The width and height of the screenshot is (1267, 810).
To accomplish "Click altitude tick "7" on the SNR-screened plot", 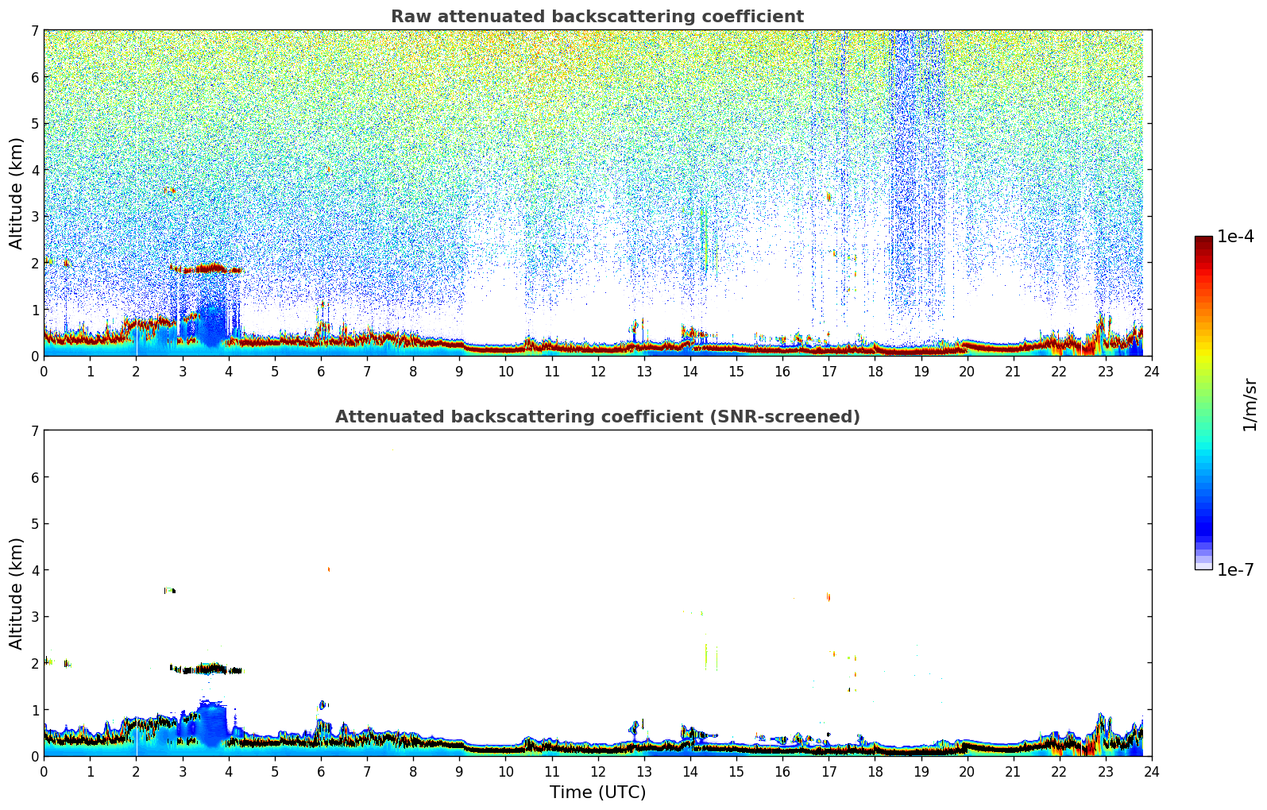I will coord(35,430).
